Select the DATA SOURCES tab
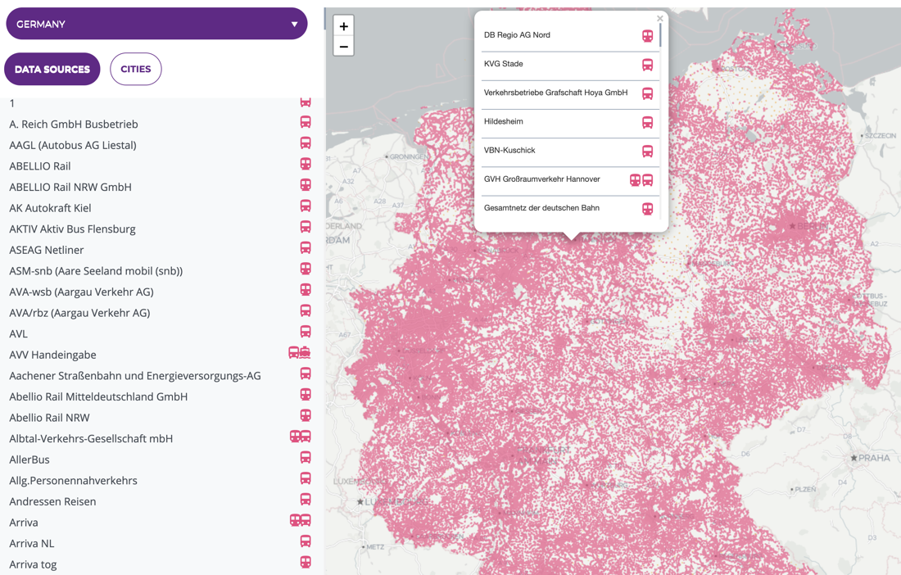This screenshot has width=901, height=575. [52, 69]
